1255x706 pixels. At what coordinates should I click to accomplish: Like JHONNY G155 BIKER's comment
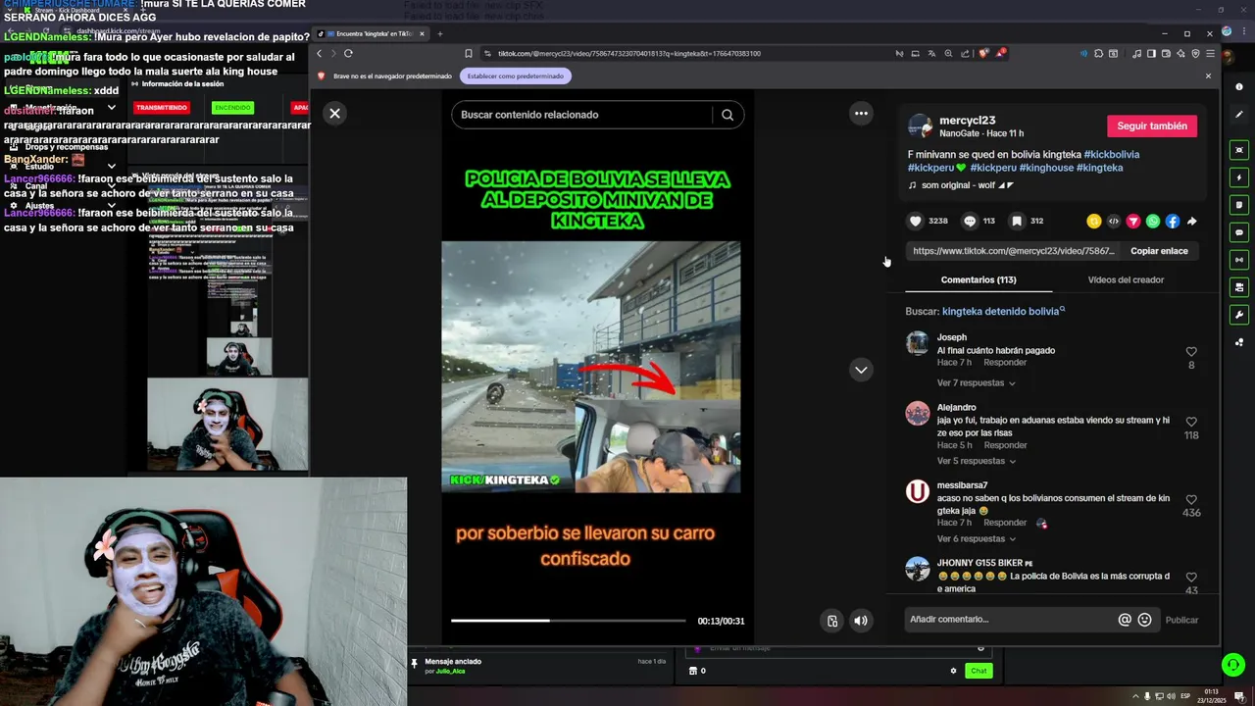1191,578
